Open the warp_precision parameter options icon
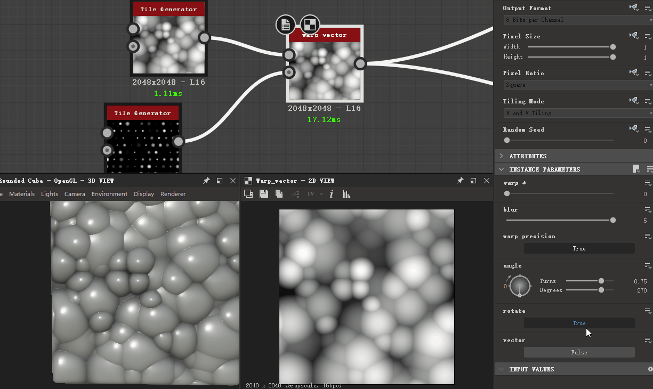This screenshot has width=653, height=389. coord(648,237)
